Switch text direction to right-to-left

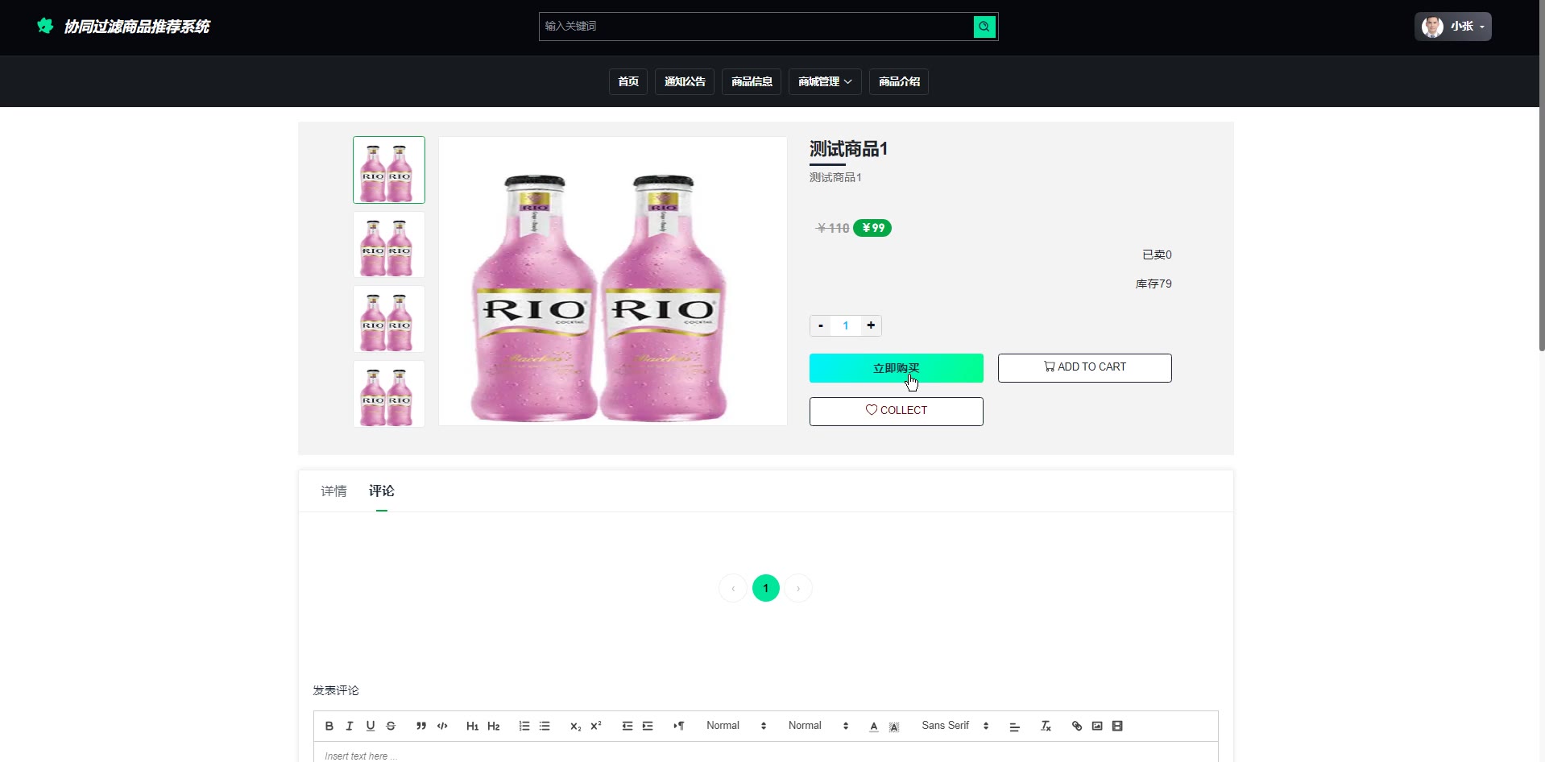(x=679, y=726)
